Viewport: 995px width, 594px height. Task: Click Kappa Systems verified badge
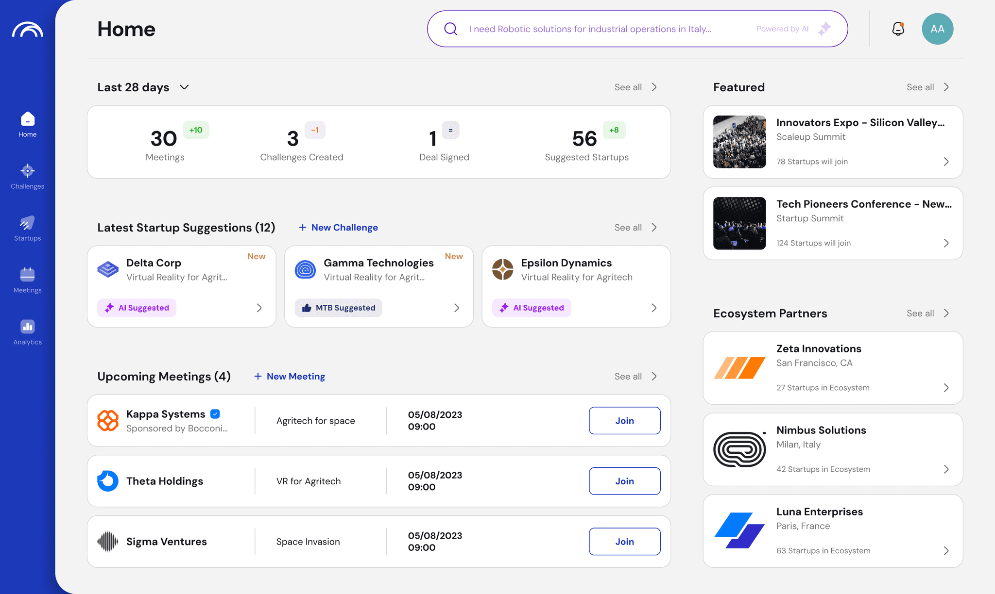tap(215, 414)
